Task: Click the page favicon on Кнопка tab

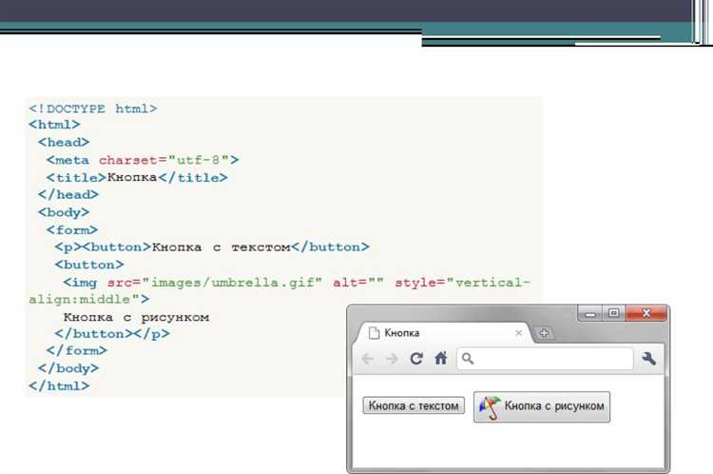Action: tap(374, 333)
